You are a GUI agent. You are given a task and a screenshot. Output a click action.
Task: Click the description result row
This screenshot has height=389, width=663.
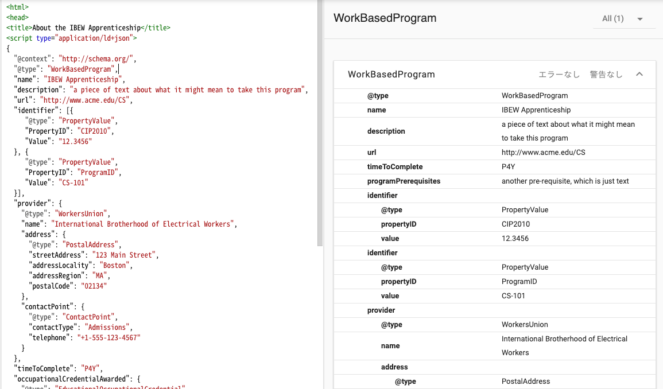coord(495,131)
